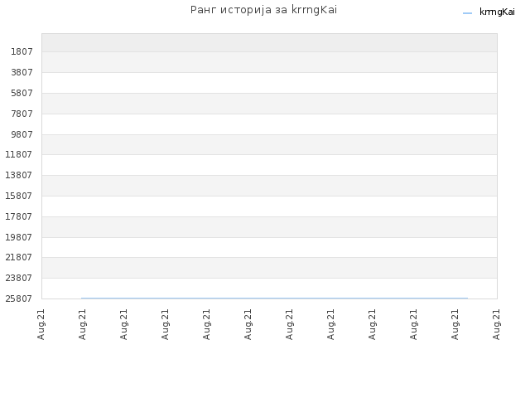Click the blue rank line near chart bottom
The width and height of the screenshot is (530, 398).
(x=274, y=298)
